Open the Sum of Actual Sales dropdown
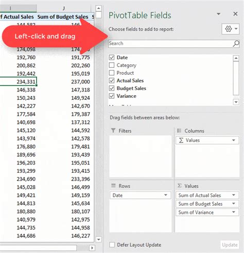The image size is (244, 253). point(234,195)
